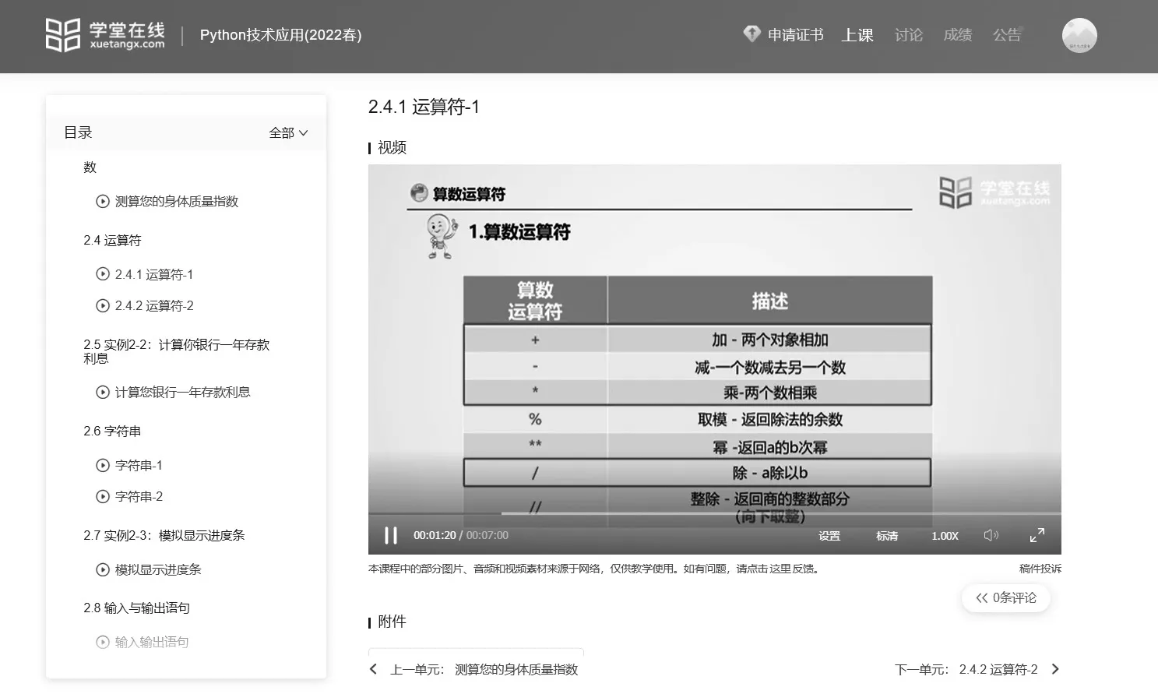
Task: Switch to the 上课 tab
Action: [x=857, y=35]
